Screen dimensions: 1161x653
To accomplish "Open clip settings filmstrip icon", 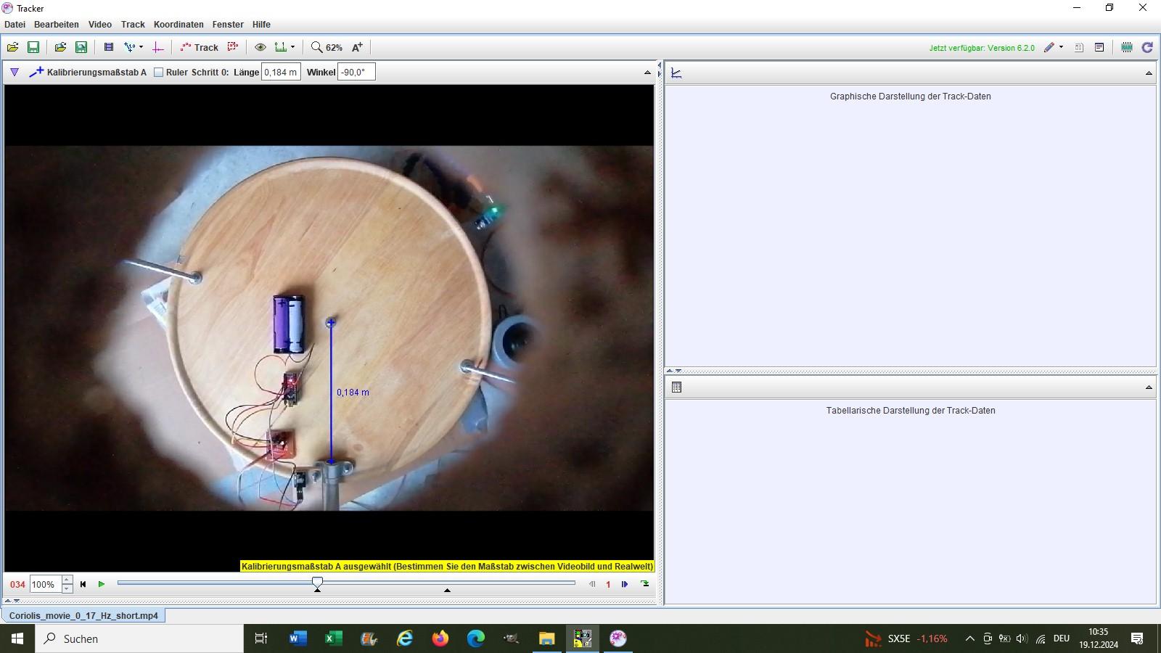I will (x=109, y=47).
